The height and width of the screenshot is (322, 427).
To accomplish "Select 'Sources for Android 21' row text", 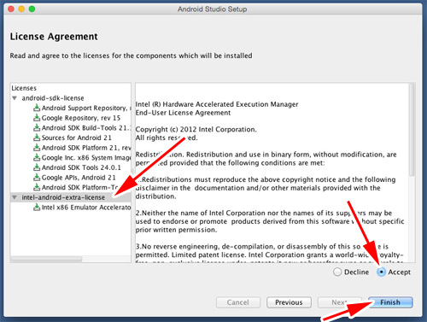I will pos(77,138).
